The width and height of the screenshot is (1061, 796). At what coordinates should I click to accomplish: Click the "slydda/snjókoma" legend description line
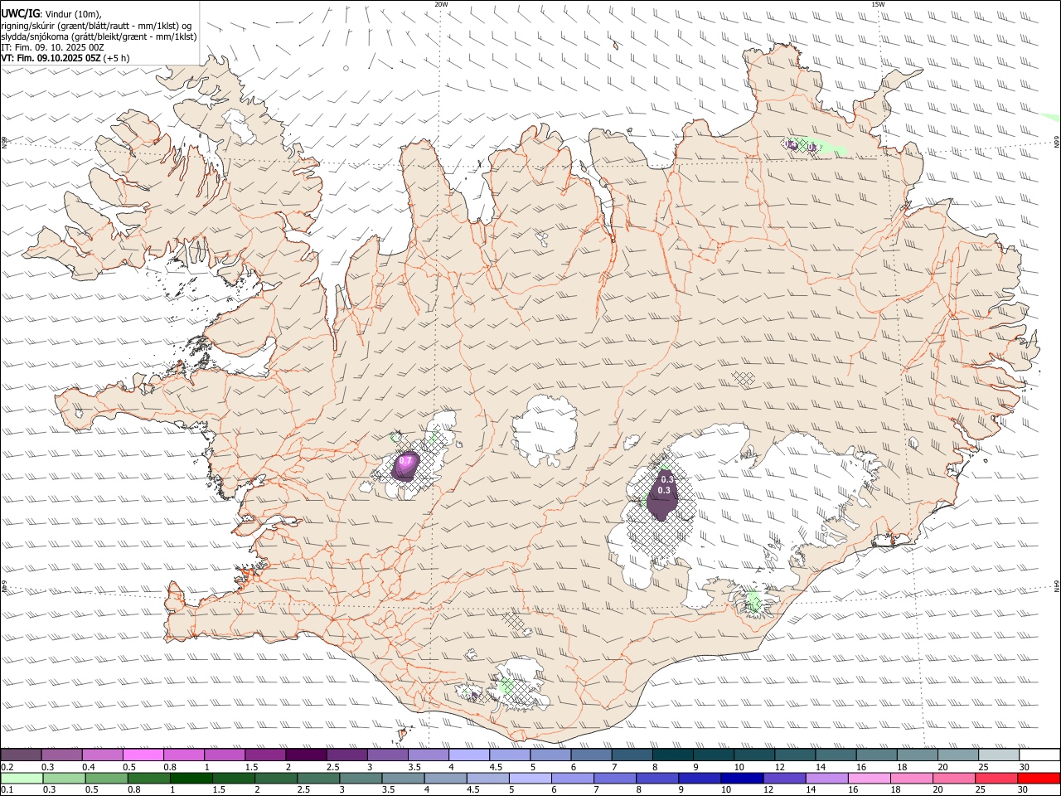[x=99, y=36]
